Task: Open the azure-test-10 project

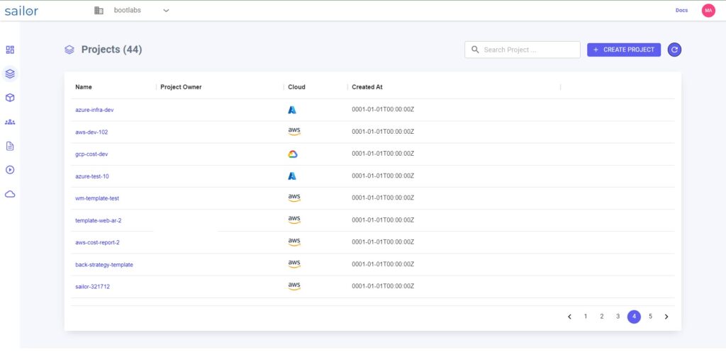Action: tap(92, 176)
